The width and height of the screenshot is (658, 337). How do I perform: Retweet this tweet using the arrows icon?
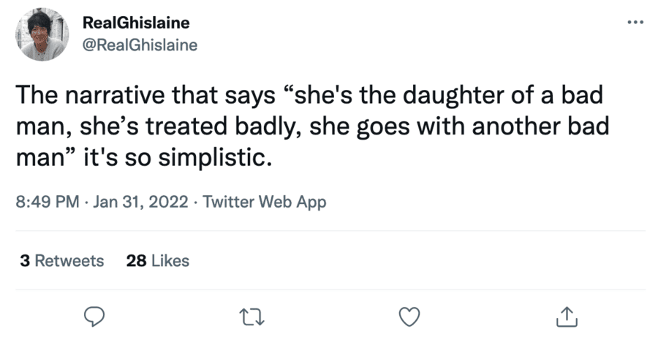tap(249, 315)
